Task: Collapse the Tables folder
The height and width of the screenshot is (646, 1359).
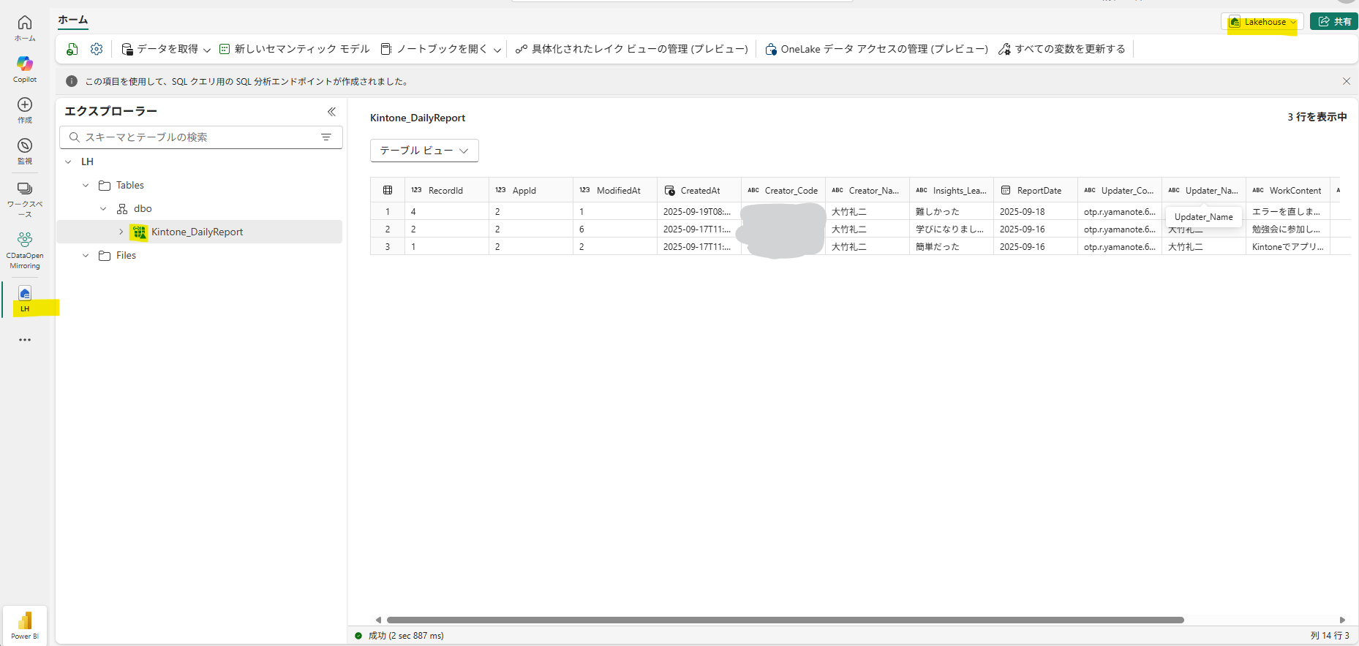Action: (86, 185)
